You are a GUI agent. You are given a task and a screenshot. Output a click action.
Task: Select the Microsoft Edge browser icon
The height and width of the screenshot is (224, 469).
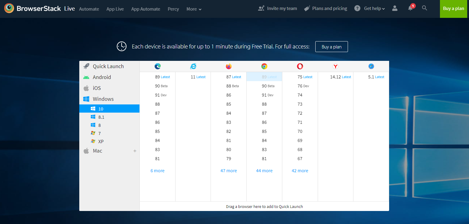click(158, 66)
